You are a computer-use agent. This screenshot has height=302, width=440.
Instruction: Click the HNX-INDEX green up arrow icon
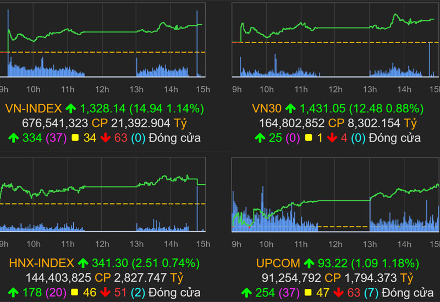83,263
